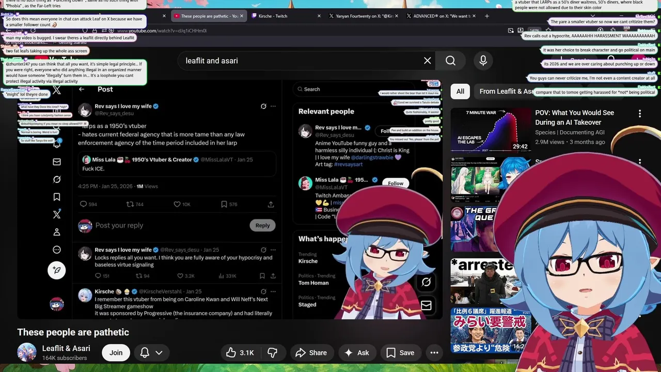This screenshot has height=372, width=661.
Task: Select the All filter chip
Action: point(460,91)
